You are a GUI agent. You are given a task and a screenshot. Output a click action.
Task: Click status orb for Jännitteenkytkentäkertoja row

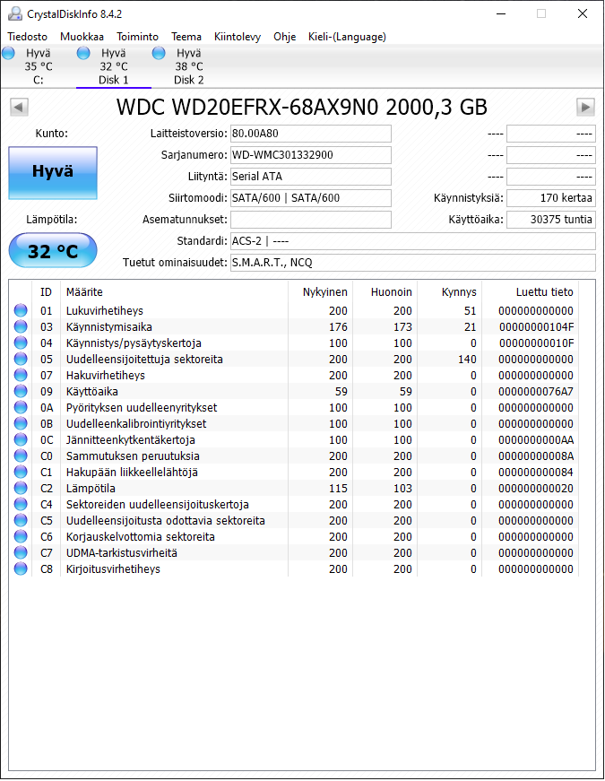click(x=21, y=439)
